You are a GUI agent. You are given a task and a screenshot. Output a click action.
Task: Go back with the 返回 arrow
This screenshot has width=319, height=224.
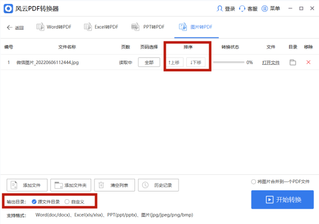coord(15,28)
